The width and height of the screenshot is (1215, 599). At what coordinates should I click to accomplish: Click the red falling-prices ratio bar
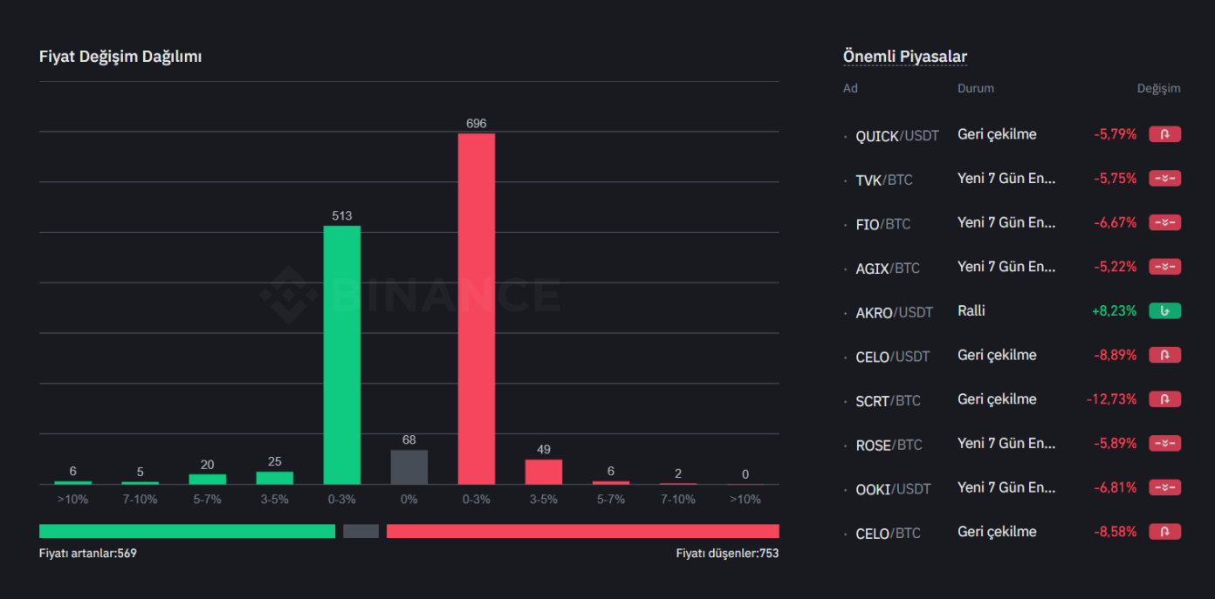point(582,531)
